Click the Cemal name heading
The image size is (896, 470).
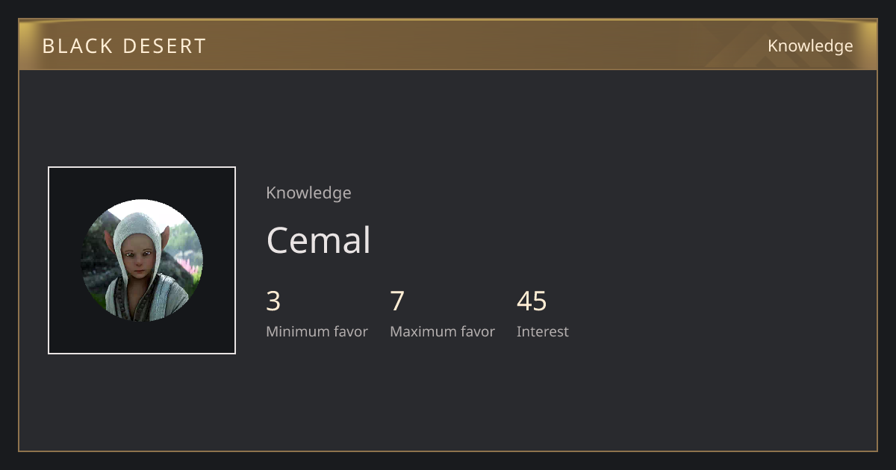319,240
